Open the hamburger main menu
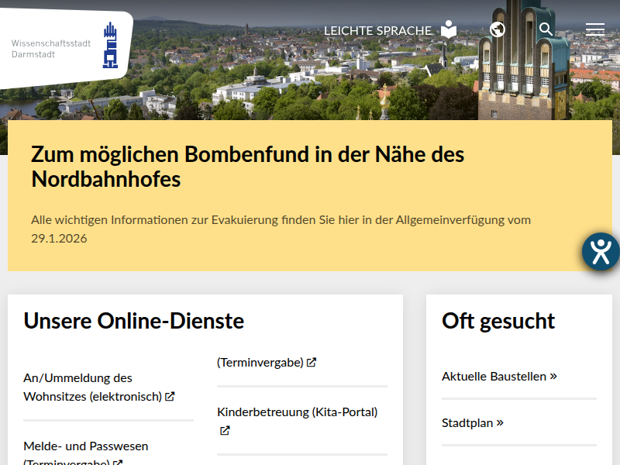 tap(594, 29)
